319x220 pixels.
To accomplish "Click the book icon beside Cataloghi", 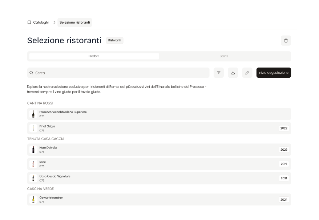I will pyautogui.click(x=28, y=22).
